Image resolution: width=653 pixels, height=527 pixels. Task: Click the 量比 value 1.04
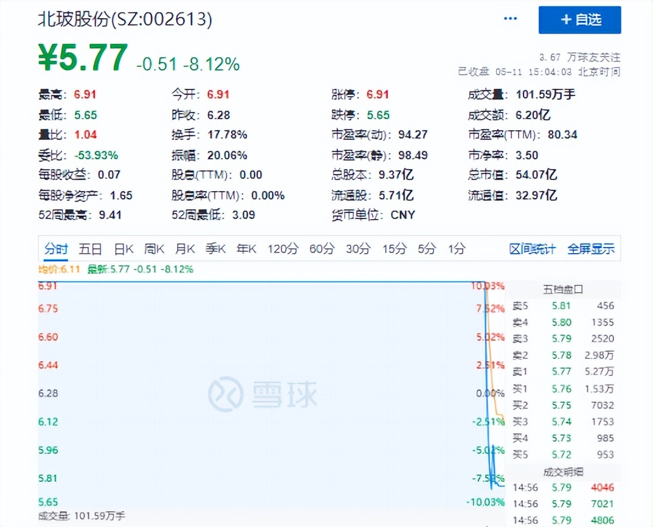point(85,134)
